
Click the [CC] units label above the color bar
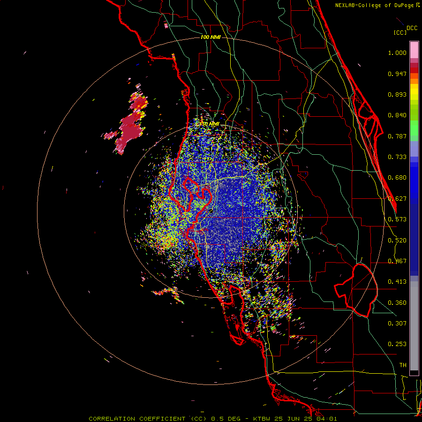pos(400,32)
